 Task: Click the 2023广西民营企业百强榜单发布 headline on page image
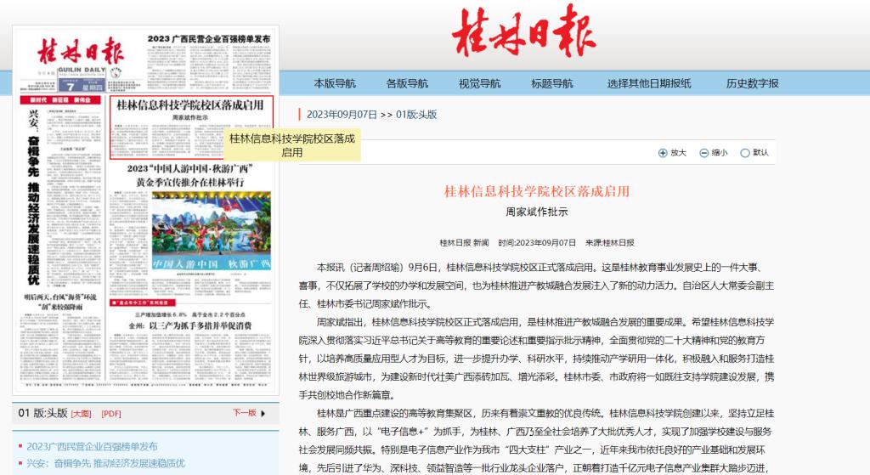[x=209, y=39]
